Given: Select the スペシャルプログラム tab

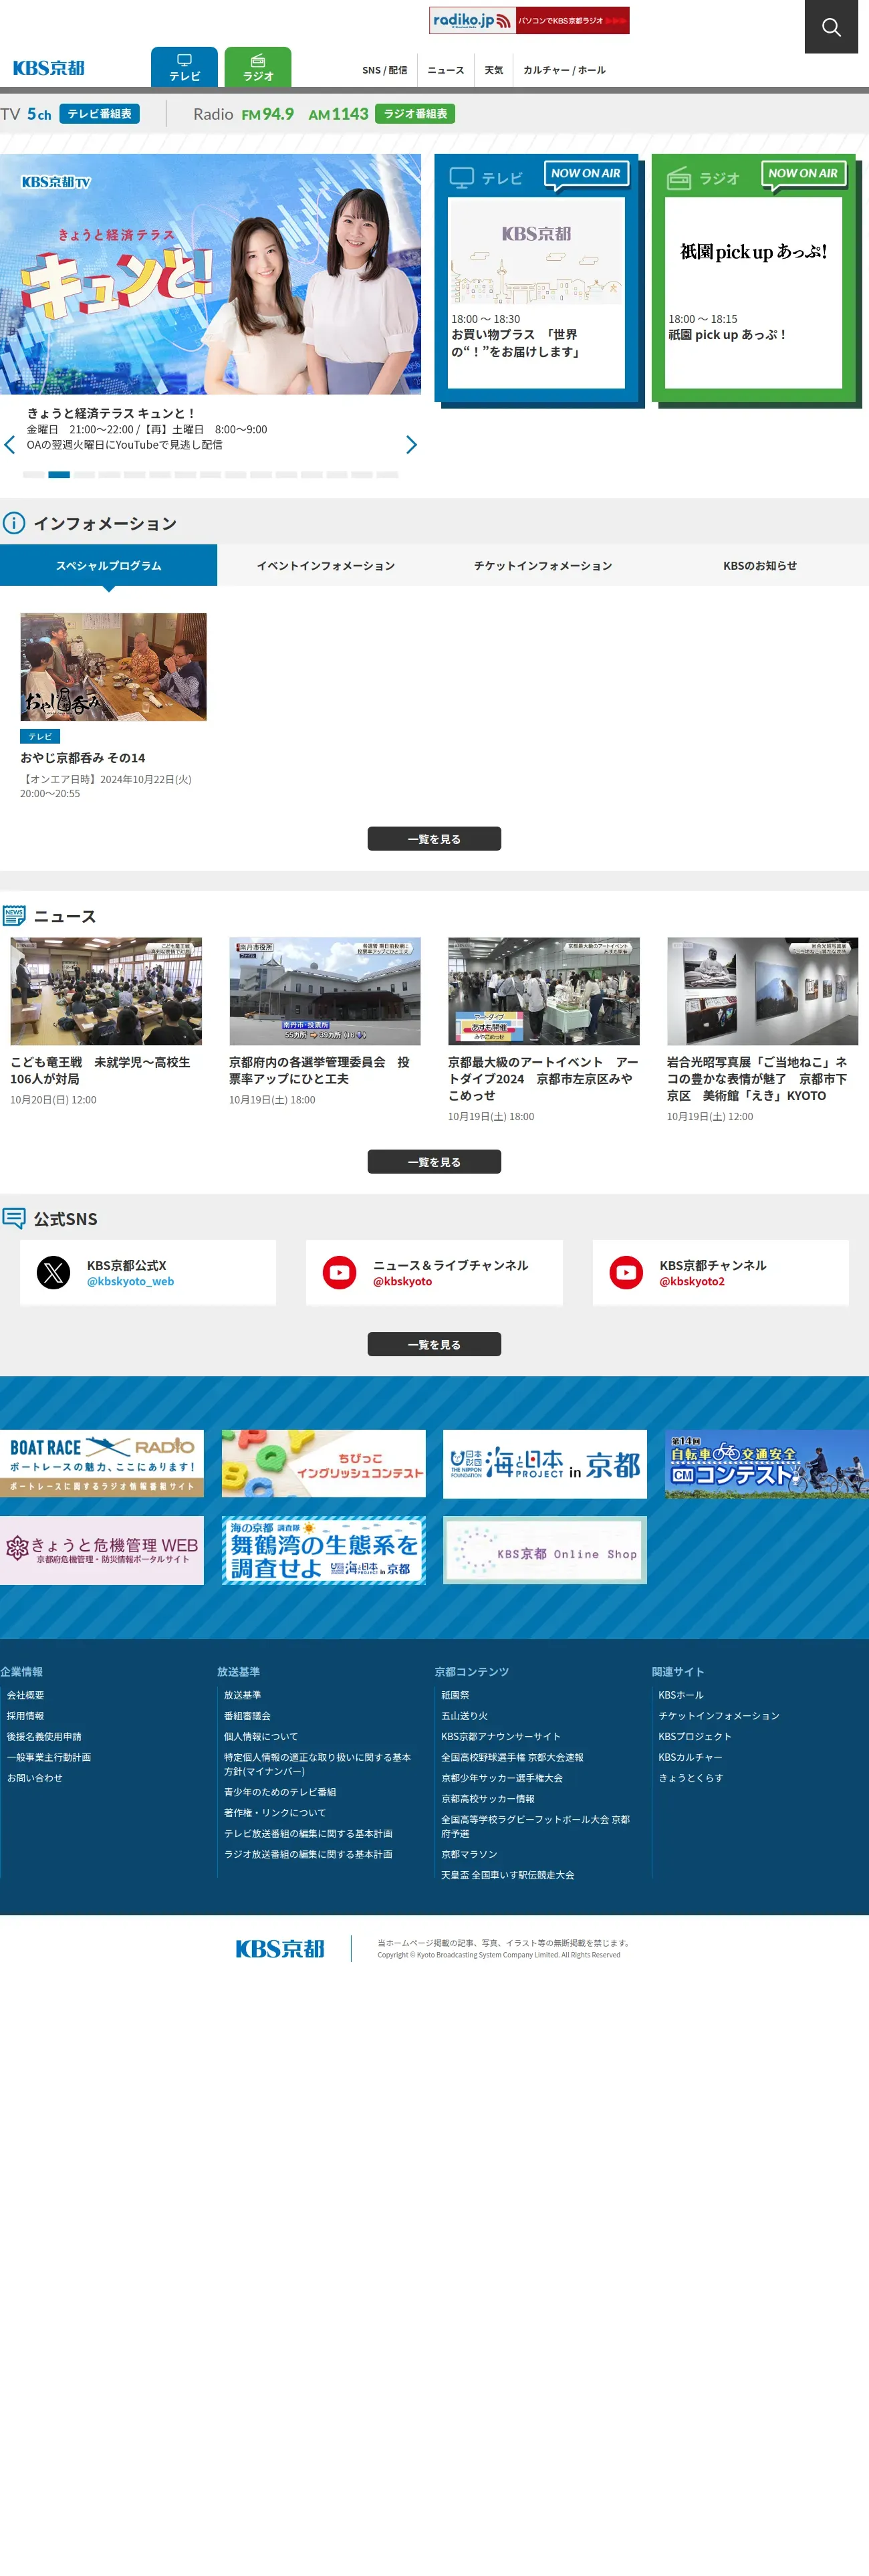Looking at the screenshot, I should point(108,565).
